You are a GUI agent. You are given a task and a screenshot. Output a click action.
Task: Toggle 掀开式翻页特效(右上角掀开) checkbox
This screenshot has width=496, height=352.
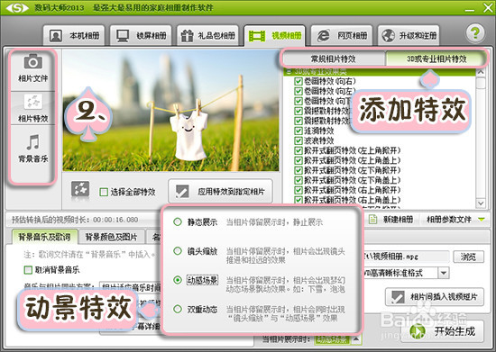298,190
